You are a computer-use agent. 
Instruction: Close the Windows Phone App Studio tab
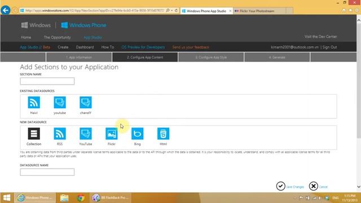click(x=230, y=11)
